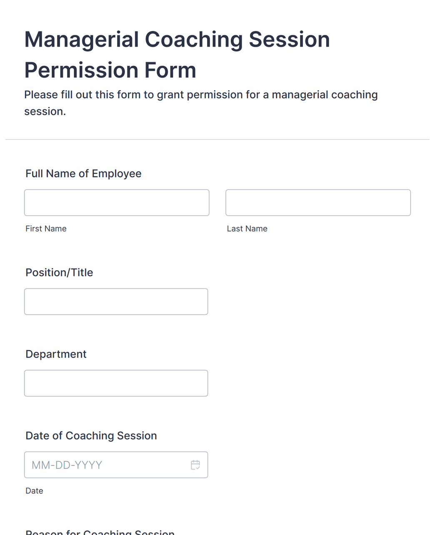
Task: Click the Full Name of Employee label
Action: [83, 174]
